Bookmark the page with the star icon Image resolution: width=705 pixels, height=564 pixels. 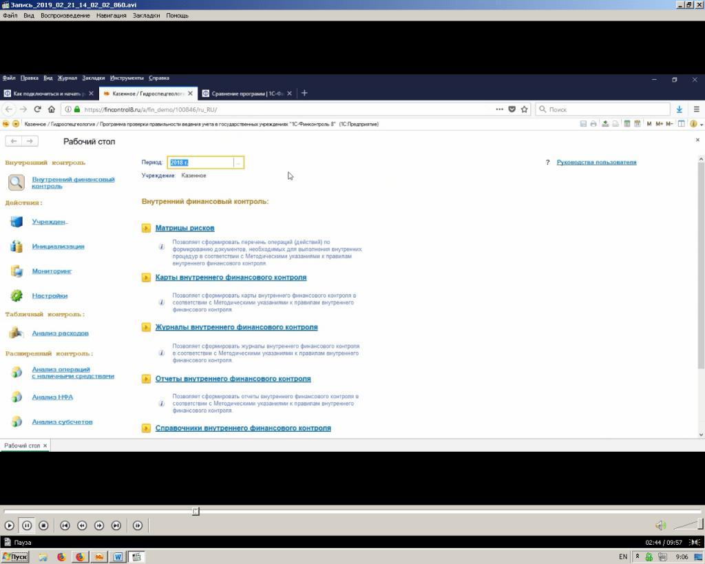[x=524, y=109]
